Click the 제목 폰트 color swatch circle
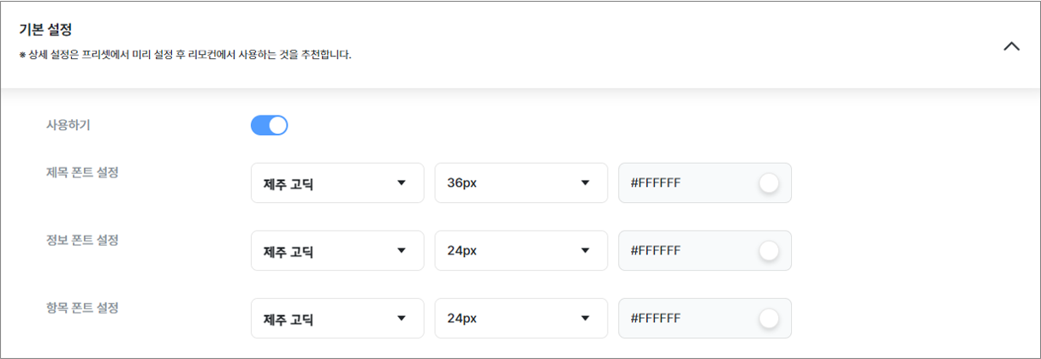The height and width of the screenshot is (359, 1041). click(x=769, y=183)
